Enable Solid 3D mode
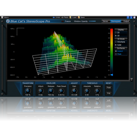 (x=118, y=45)
